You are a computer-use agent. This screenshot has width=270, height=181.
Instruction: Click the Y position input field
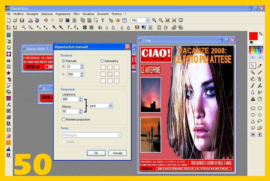pos(74,74)
